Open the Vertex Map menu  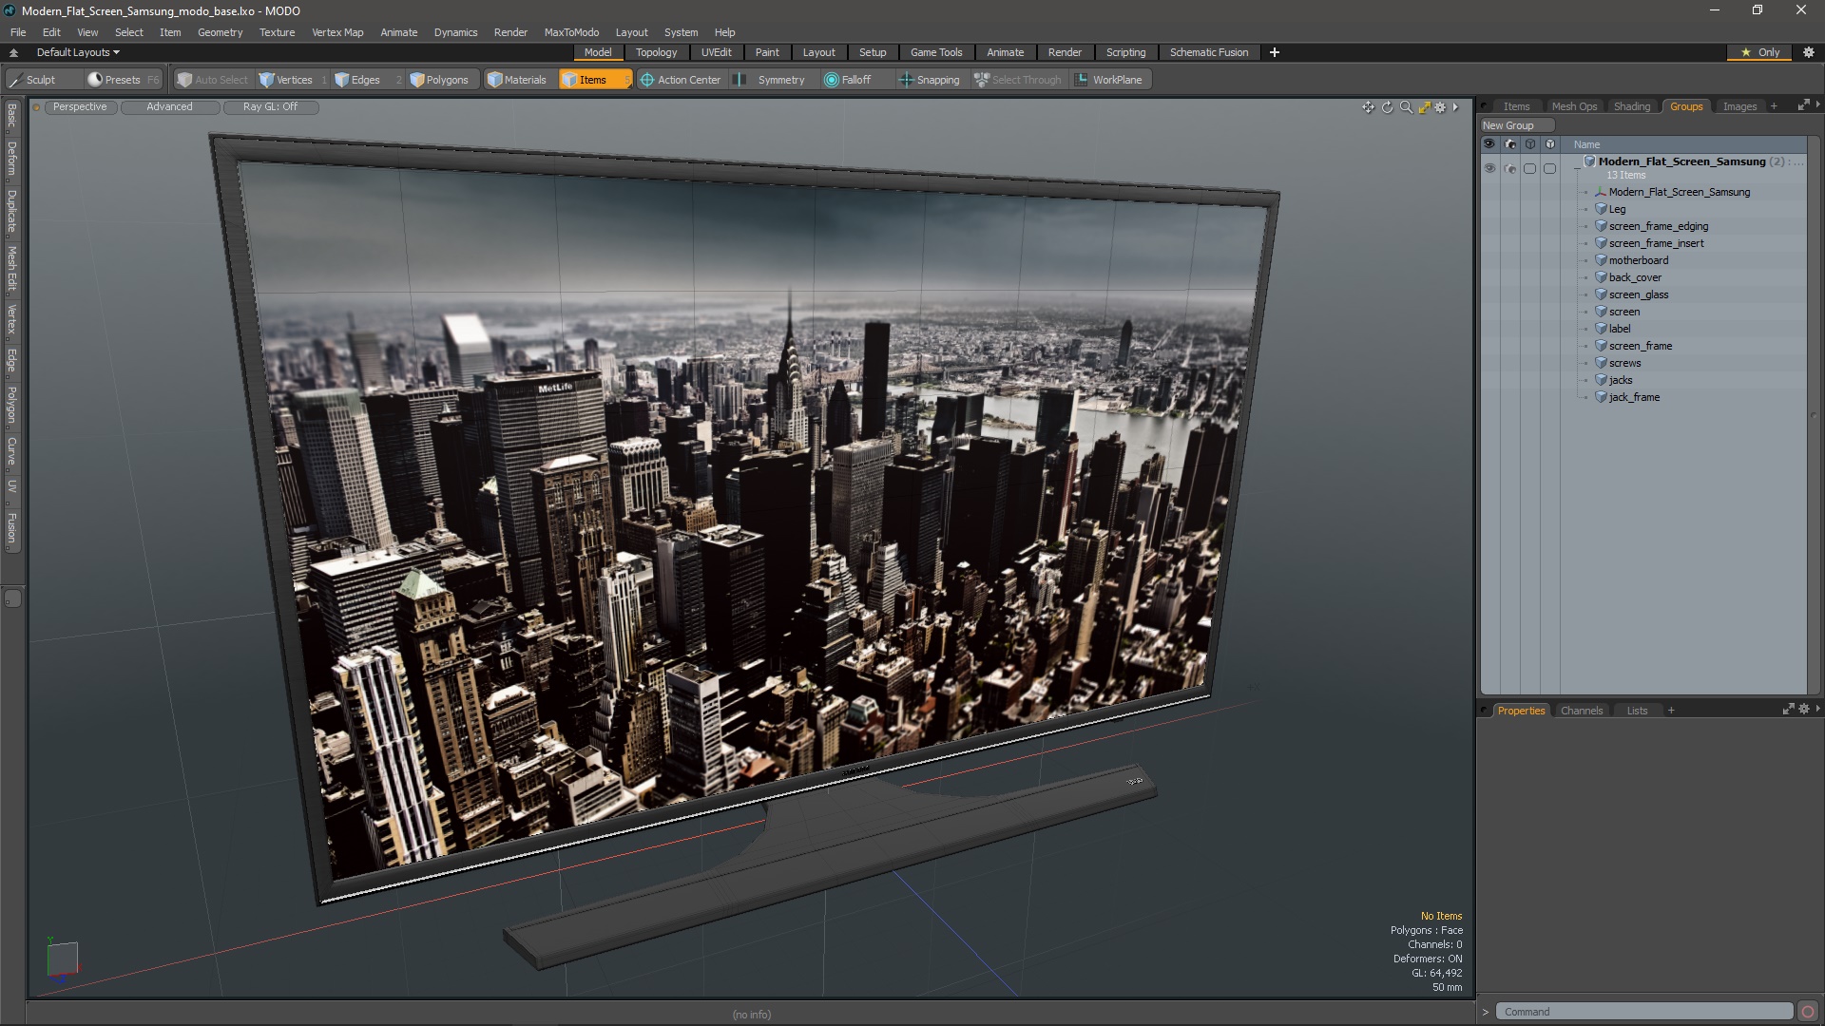[337, 32]
